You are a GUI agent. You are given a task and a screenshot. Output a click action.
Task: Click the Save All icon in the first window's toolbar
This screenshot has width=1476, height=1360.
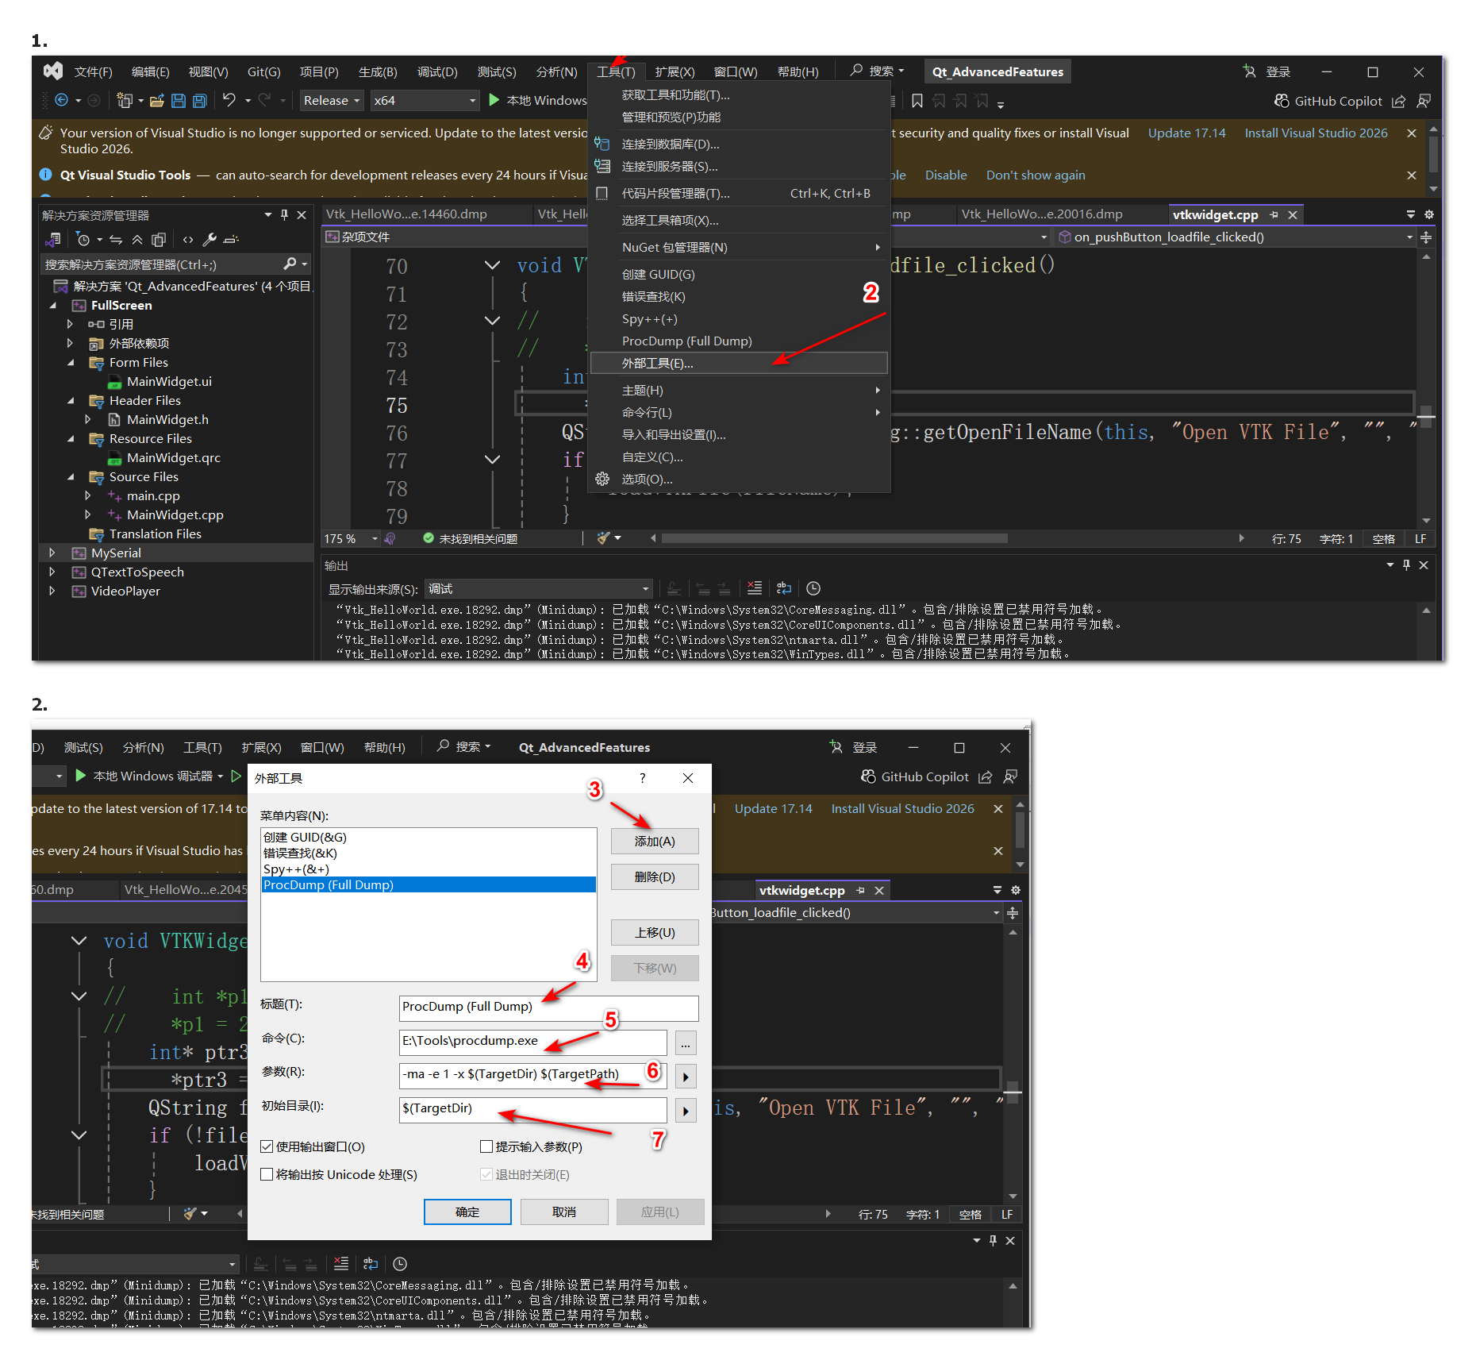200,101
